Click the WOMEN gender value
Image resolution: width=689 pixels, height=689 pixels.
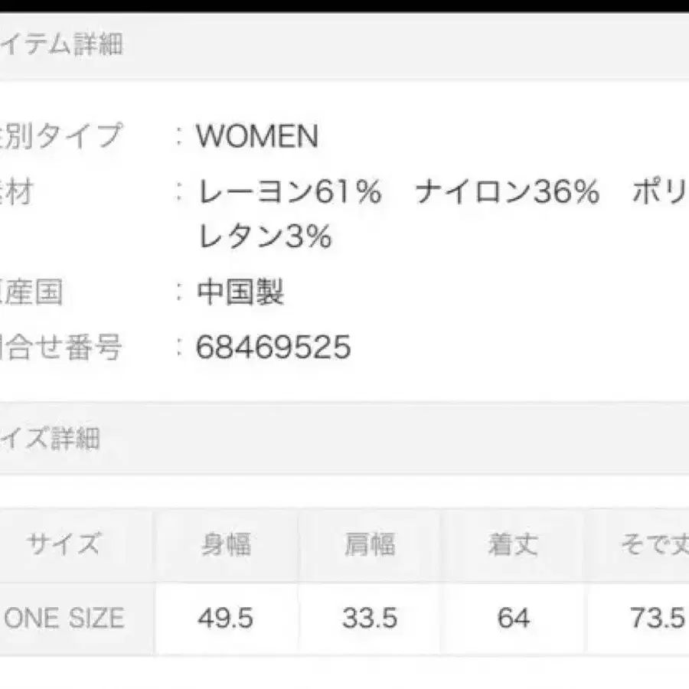(257, 136)
